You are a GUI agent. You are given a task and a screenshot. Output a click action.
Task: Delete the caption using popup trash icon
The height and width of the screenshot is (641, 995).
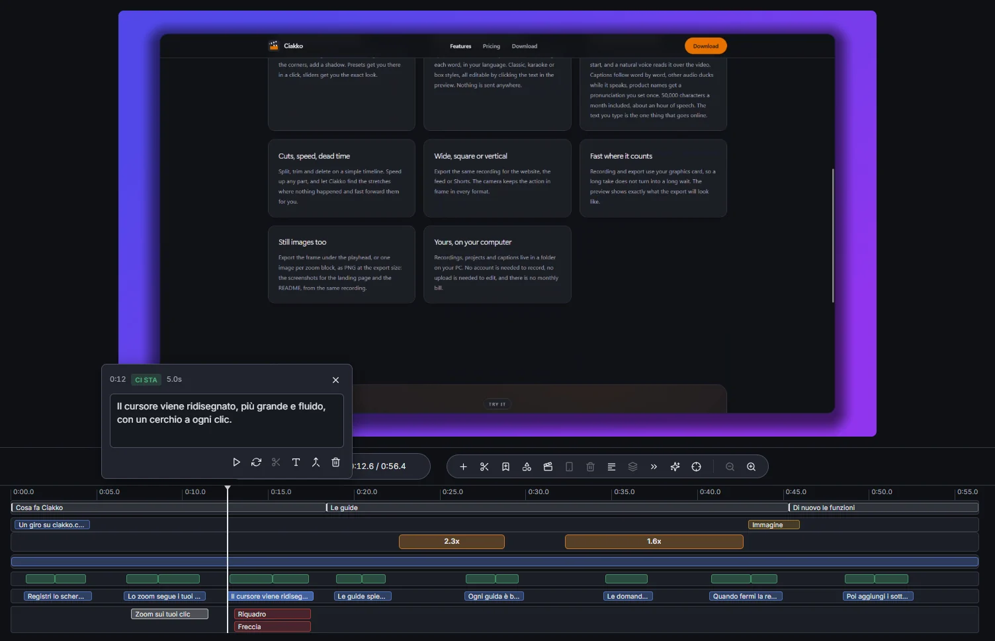coord(335,462)
